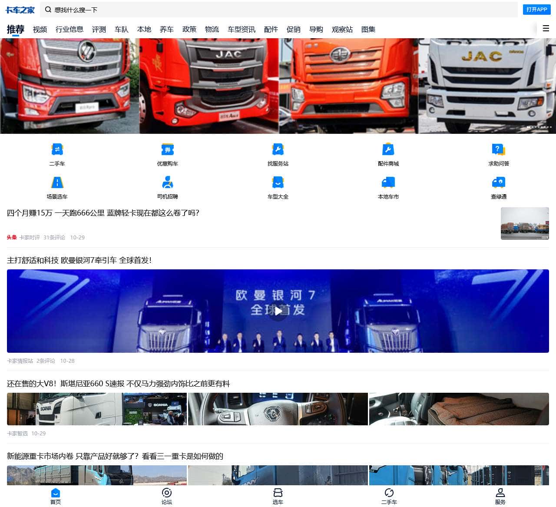Open 二手车 in bottom navigation bar

point(389,496)
